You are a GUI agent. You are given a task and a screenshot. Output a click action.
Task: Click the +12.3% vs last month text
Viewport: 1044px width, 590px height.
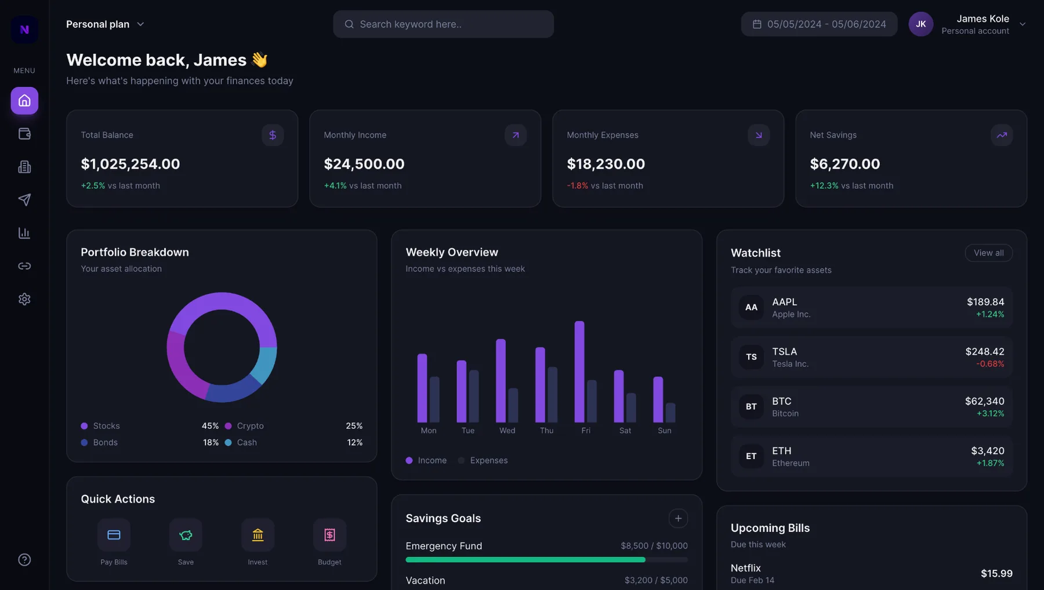[851, 185]
